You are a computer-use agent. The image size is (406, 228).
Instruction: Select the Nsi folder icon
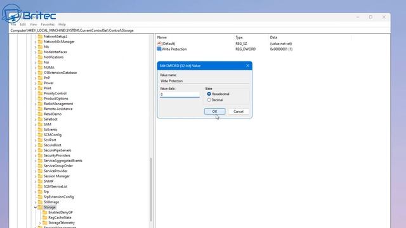click(40, 62)
